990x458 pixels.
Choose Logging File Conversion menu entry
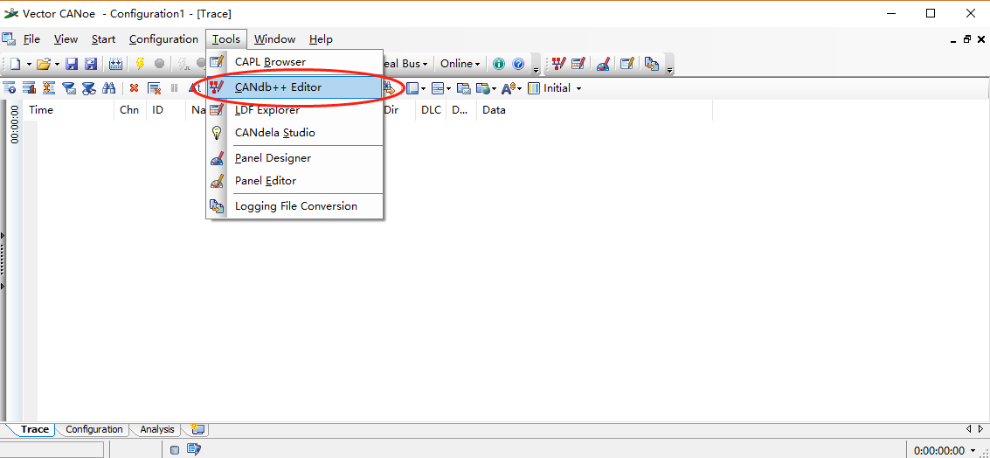294,206
